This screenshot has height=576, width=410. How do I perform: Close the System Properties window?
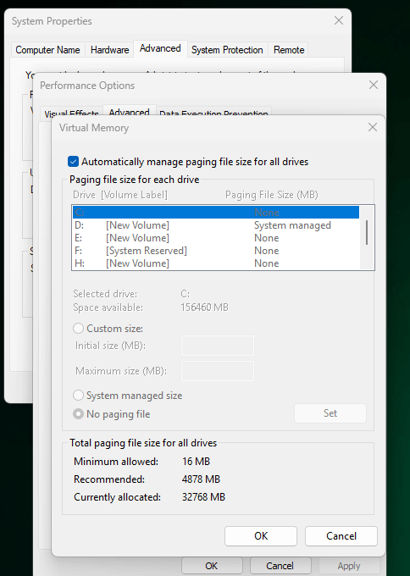pyautogui.click(x=339, y=20)
